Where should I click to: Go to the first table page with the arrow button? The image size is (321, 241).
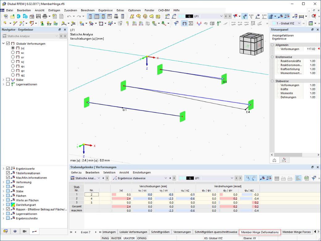point(71,232)
